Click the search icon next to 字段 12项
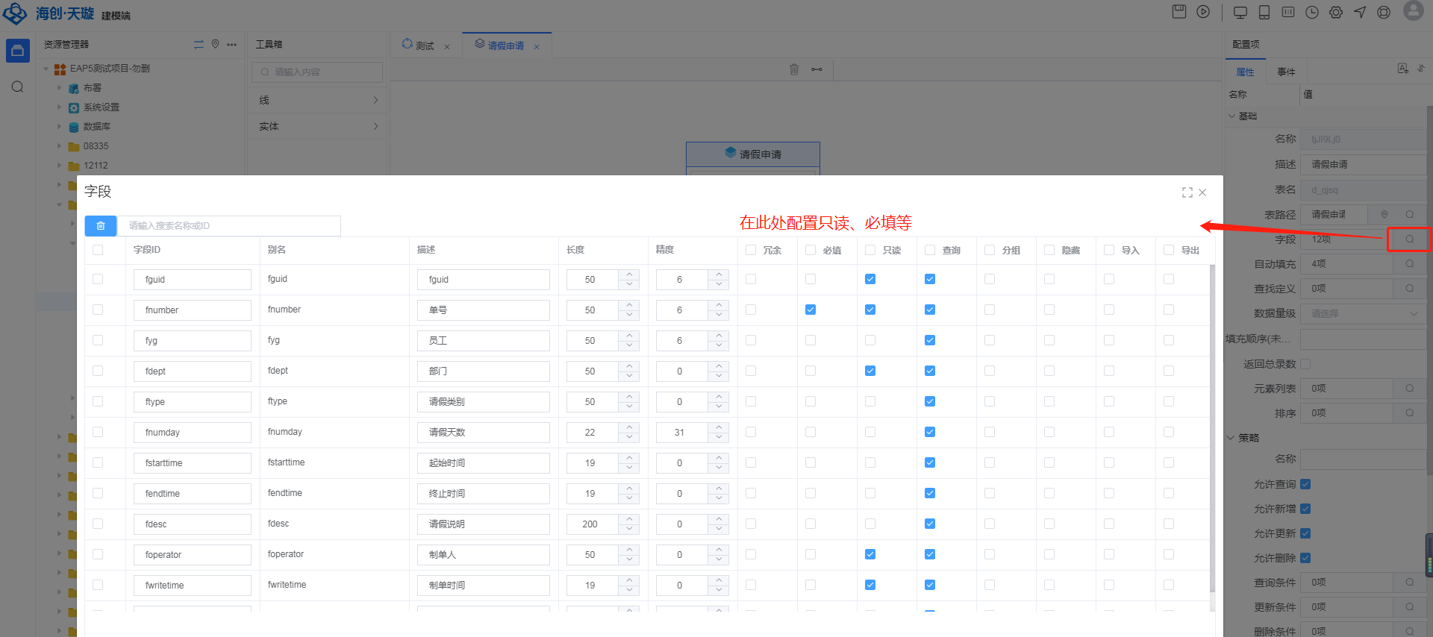 [1410, 239]
